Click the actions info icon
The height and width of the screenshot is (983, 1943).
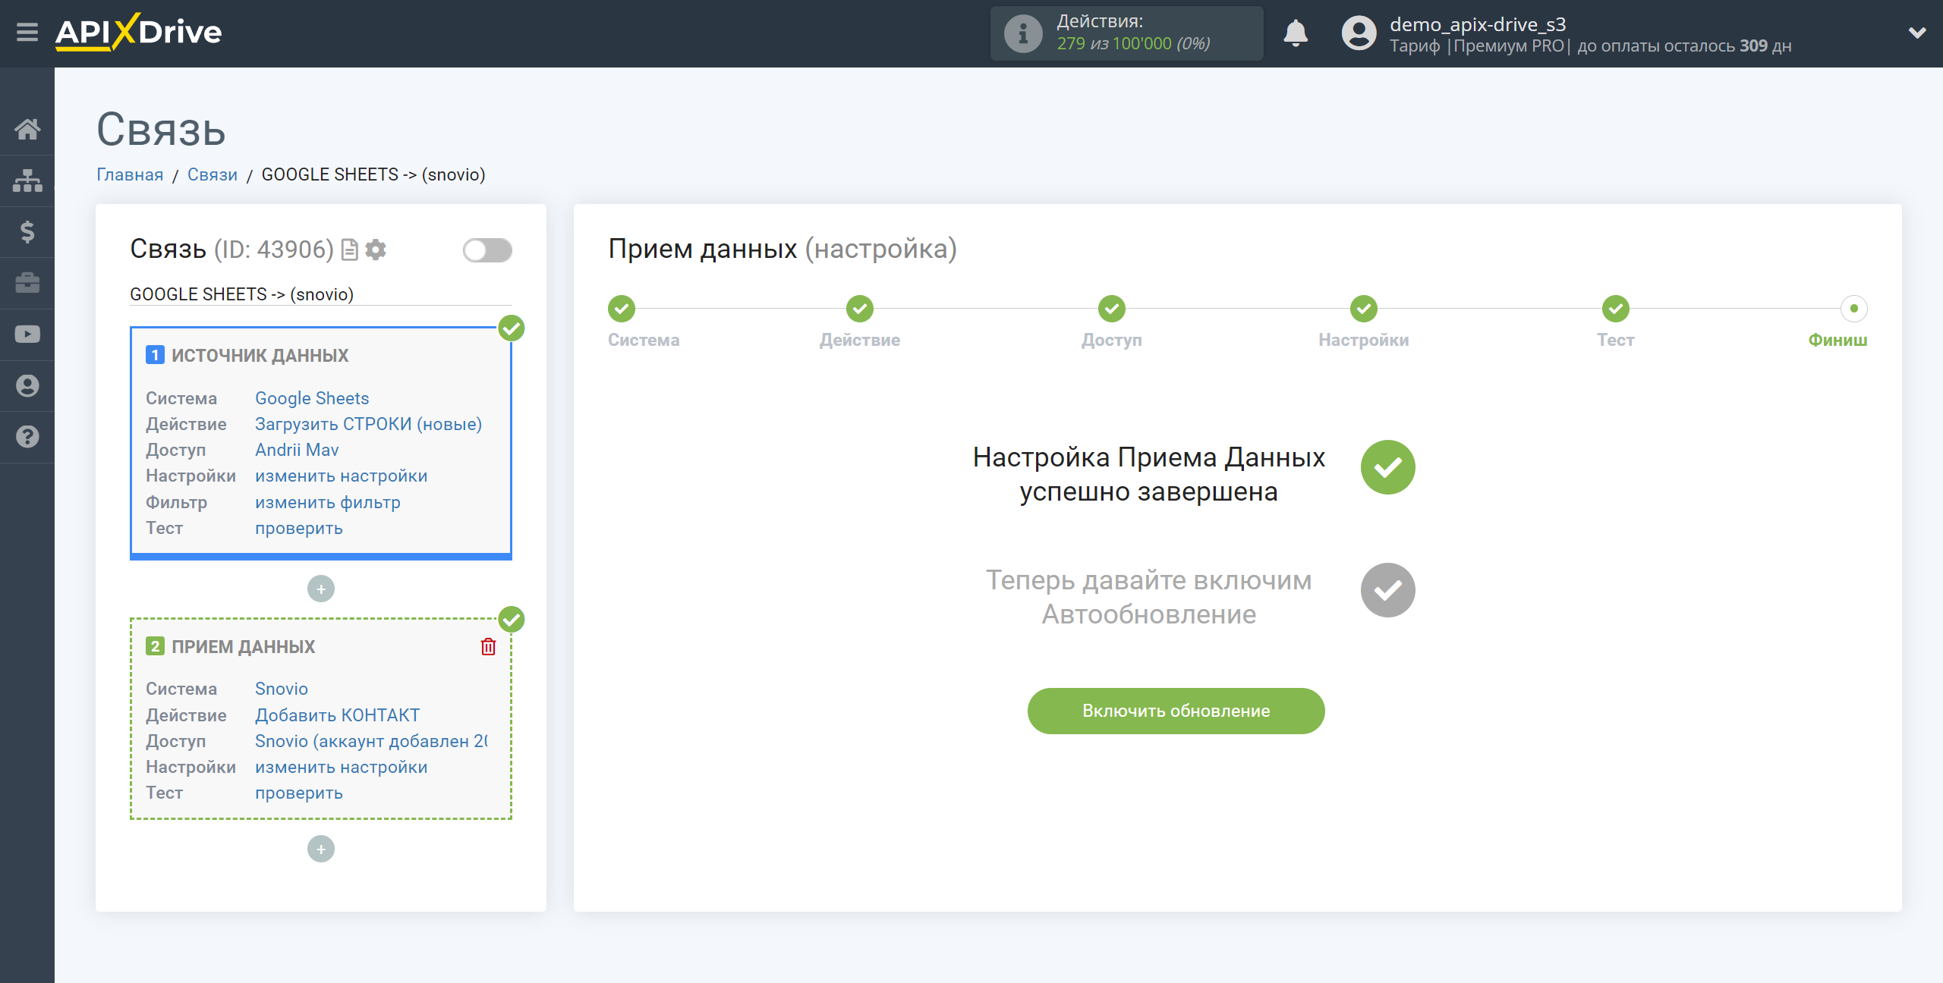pyautogui.click(x=1023, y=33)
